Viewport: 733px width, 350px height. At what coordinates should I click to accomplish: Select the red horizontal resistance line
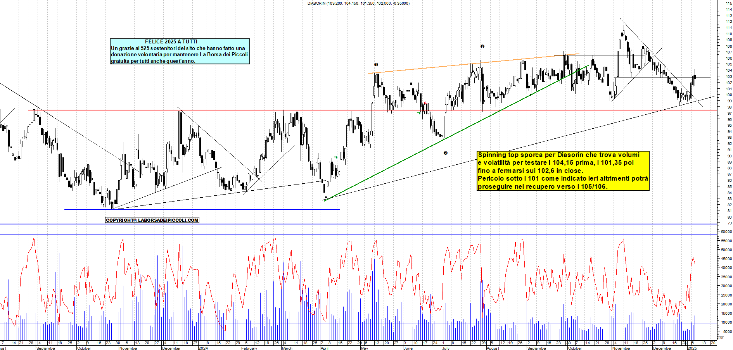[x=372, y=110]
